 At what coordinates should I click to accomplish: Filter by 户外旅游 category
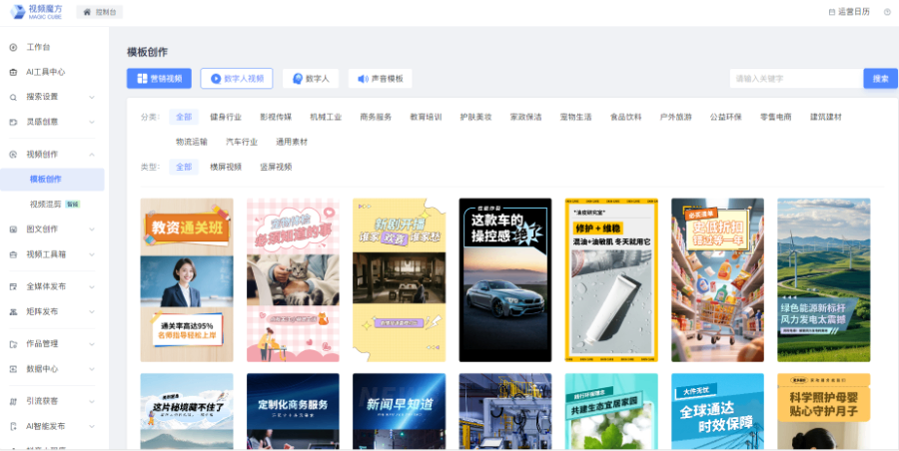pyautogui.click(x=676, y=117)
